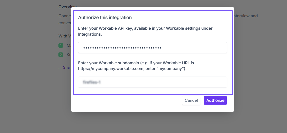
Task: Click into the Workable subdomain field
Action: [153, 82]
